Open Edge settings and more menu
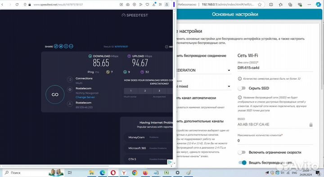The image size is (324, 177). coord(309,4)
